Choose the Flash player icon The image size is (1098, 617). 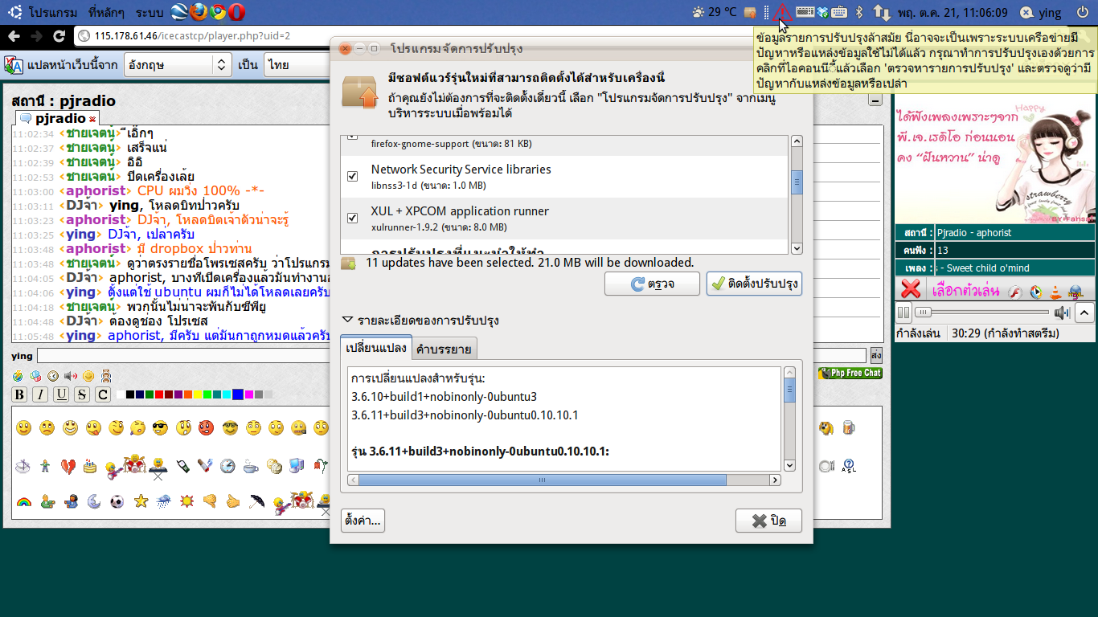point(1014,292)
